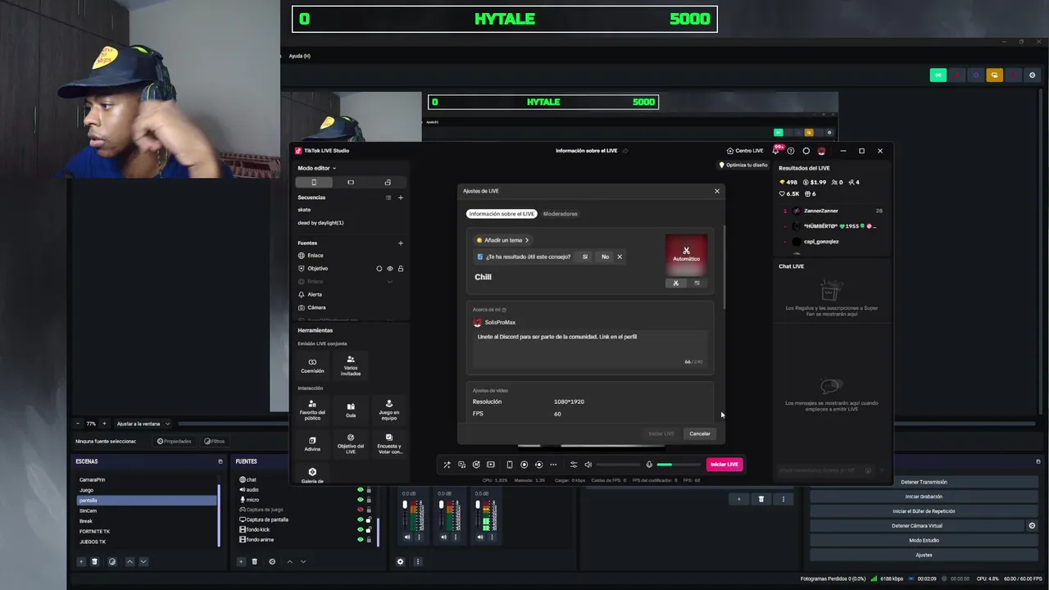Open Juego en equipo tool
1049x590 pixels.
click(389, 411)
